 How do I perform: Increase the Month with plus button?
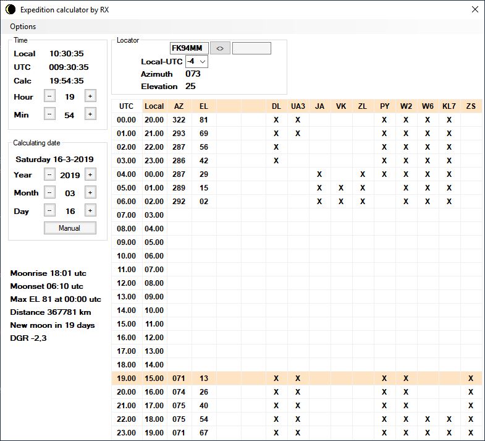point(90,193)
